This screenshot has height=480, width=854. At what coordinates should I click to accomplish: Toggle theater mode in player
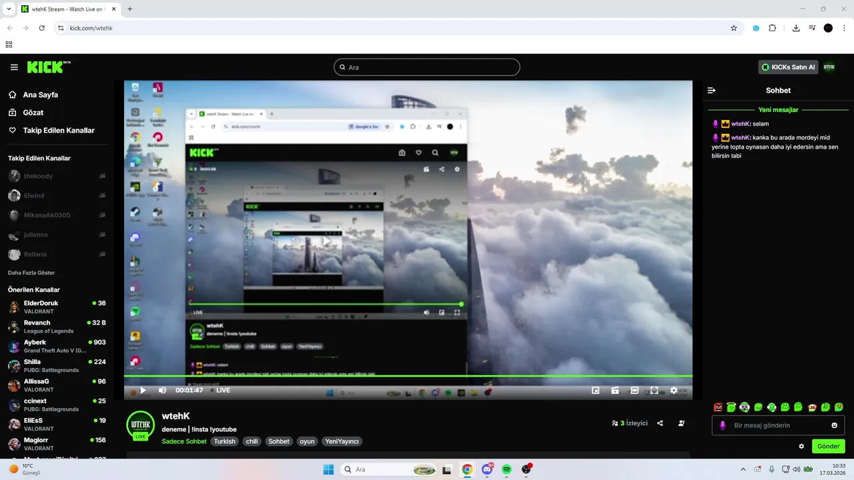click(634, 391)
